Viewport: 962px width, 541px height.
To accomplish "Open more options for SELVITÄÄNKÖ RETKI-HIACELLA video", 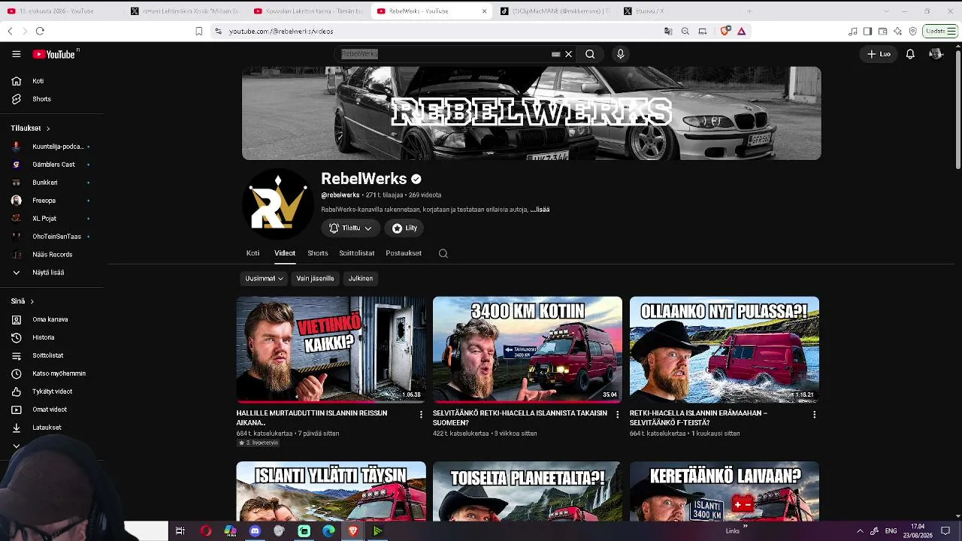I will (x=618, y=414).
